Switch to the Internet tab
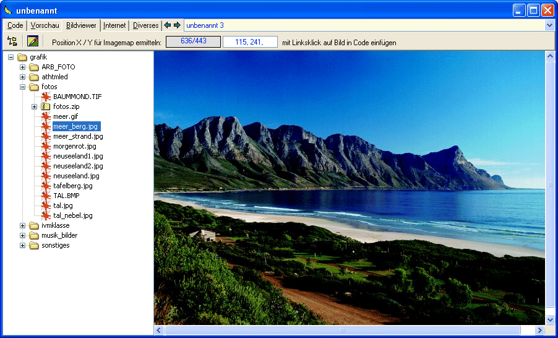This screenshot has width=558, height=338. coord(114,25)
